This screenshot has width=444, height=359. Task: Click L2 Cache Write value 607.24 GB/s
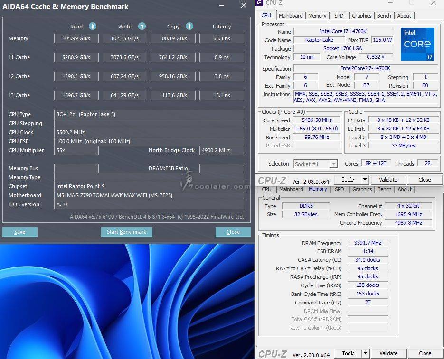click(124, 76)
